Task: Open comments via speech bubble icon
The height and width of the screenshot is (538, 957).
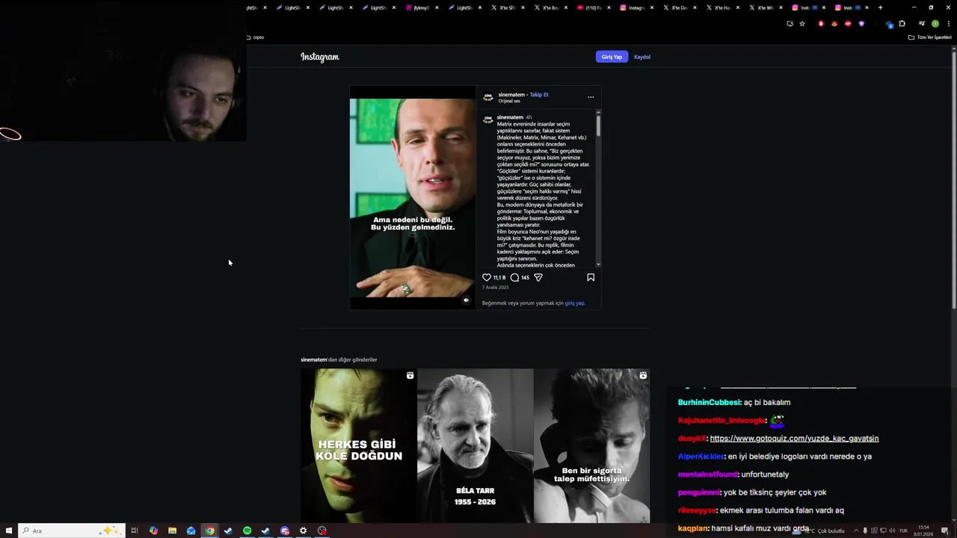Action: (x=514, y=277)
